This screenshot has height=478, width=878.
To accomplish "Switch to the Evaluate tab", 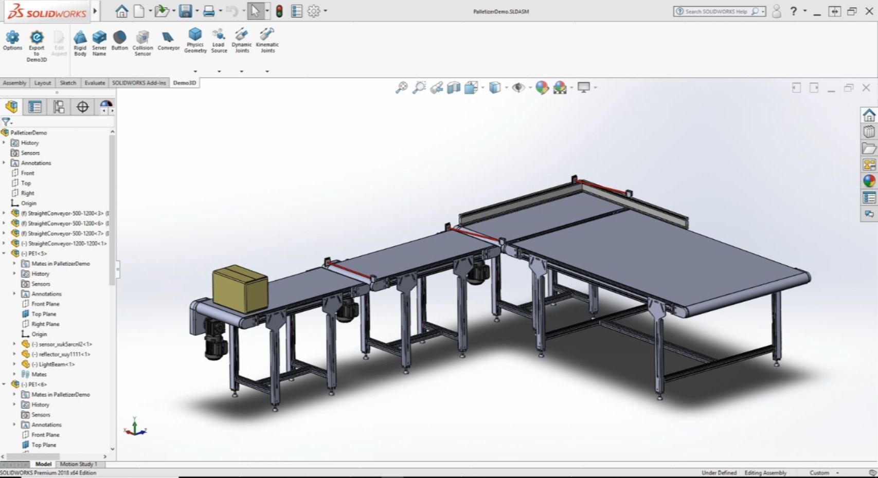I will (x=95, y=83).
